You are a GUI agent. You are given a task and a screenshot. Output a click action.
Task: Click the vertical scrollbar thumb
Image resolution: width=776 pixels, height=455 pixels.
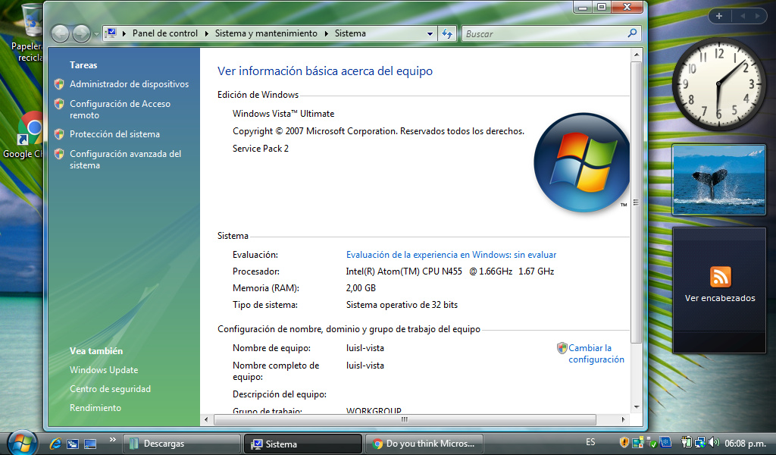pos(637,202)
